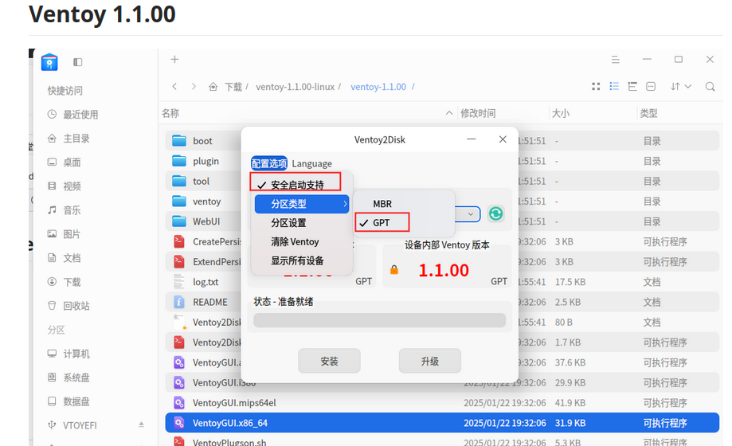Minimize the Ventoy2Disk dialog
This screenshot has height=446, width=732.
472,139
